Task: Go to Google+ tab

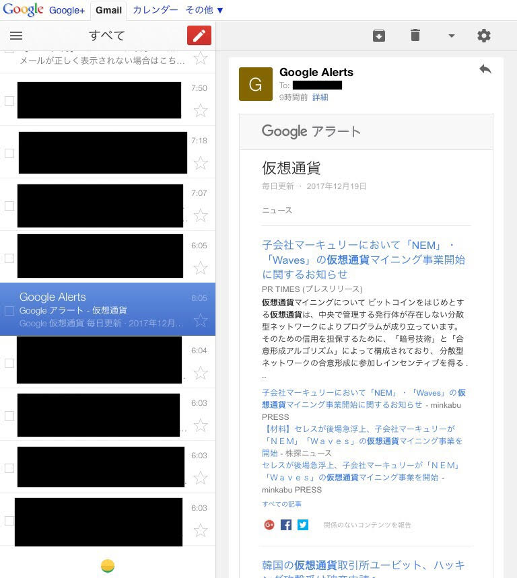Action: coord(67,10)
